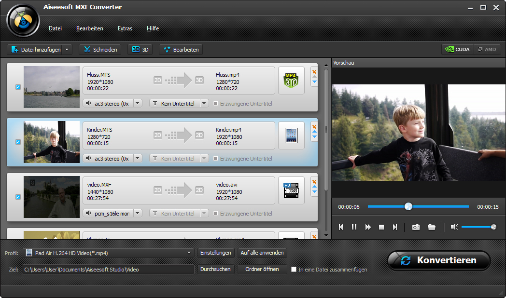Open subtitle dropdown for Fluss.MTS
Viewport: 506px width, 298px height.
[x=204, y=103]
